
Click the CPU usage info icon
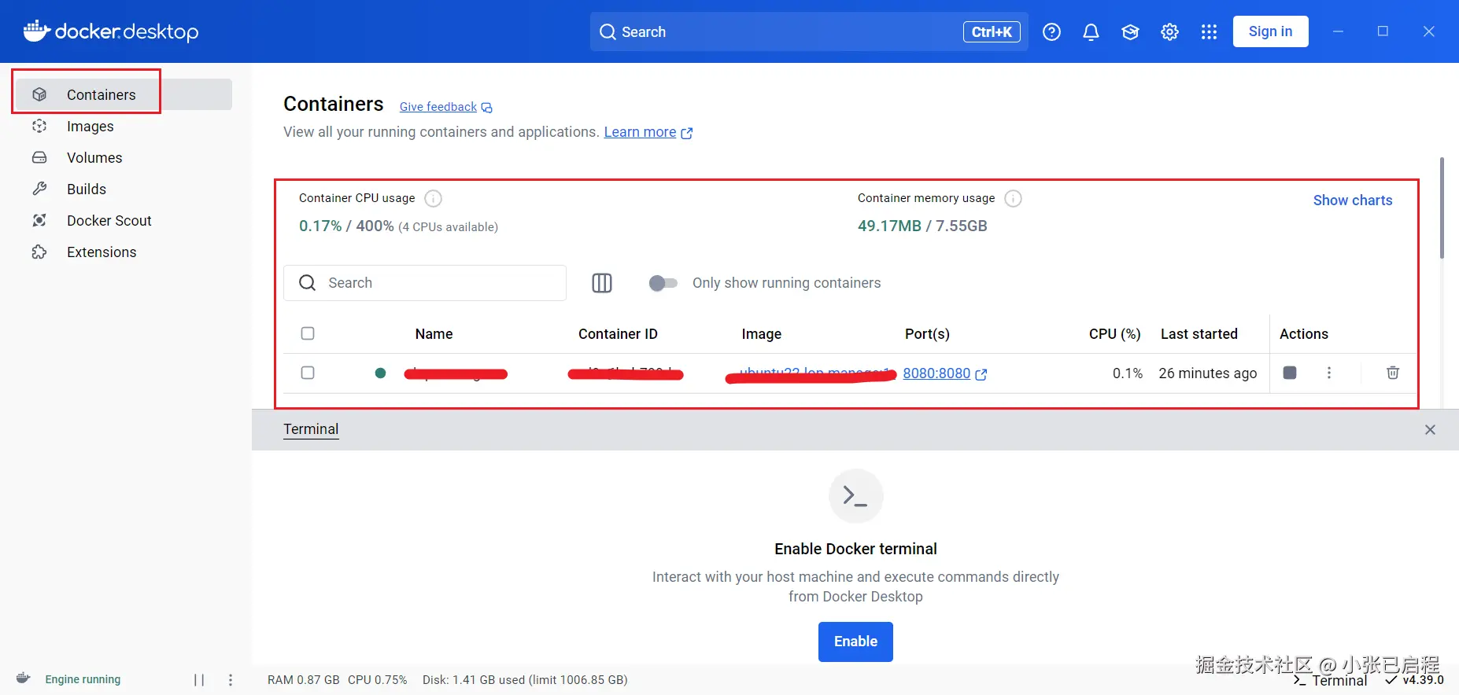tap(433, 198)
